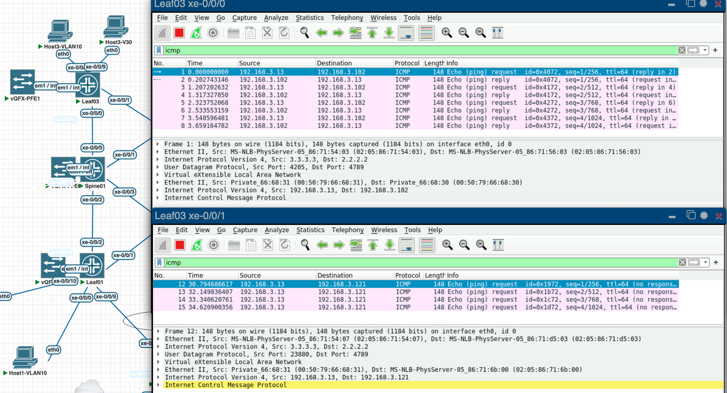Find packet magnifier in Leaf03 xe-0/0/1 toolbar
The width and height of the screenshot is (727, 393).
305,245
